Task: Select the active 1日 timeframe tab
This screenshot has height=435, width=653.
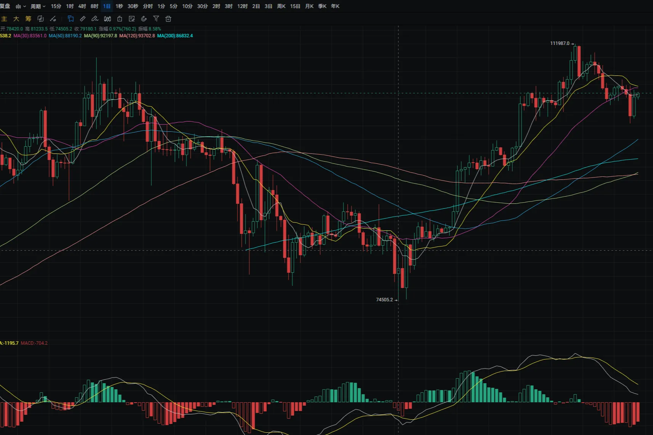Action: (x=107, y=6)
